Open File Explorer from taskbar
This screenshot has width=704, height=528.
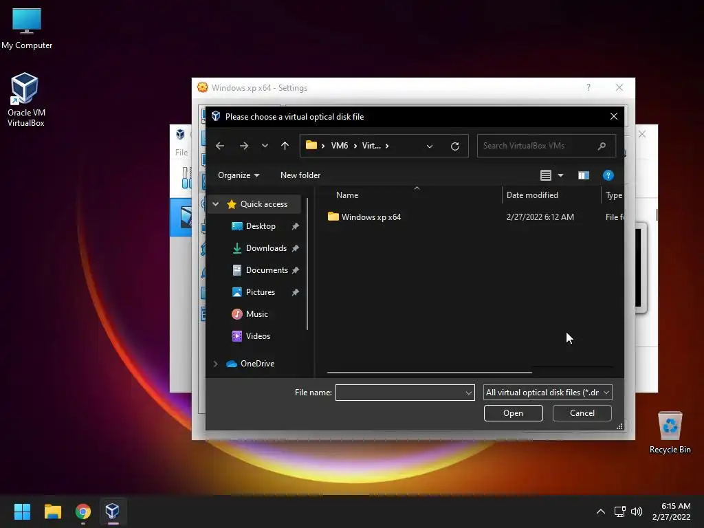tap(52, 511)
